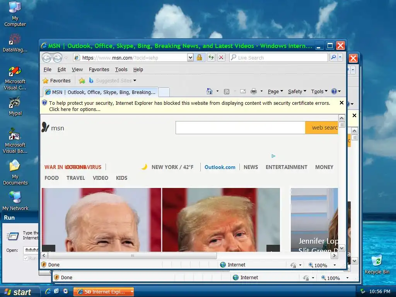Select the MSN page tab
The height and width of the screenshot is (297, 396).
tap(101, 92)
